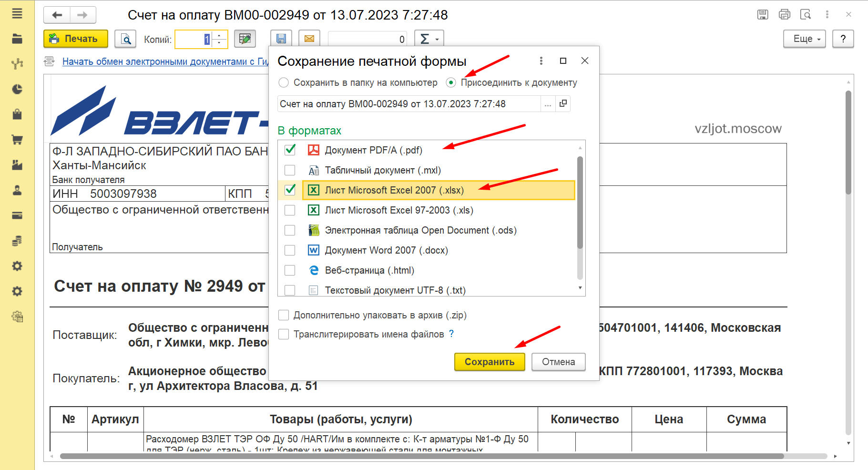
Task: Click the folder icon in the sidebar
Action: click(17, 39)
